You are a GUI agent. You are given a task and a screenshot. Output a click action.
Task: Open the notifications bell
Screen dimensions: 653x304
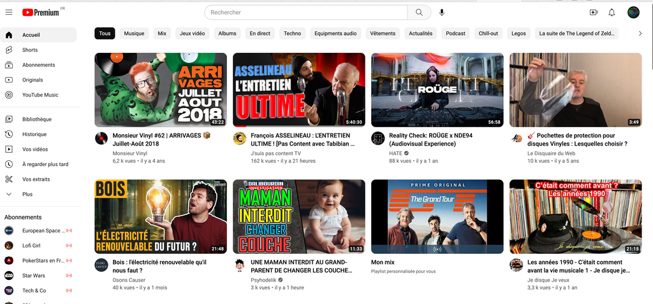[612, 13]
